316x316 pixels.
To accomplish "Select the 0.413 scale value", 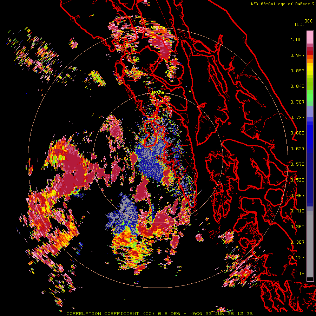I will tap(297, 211).
